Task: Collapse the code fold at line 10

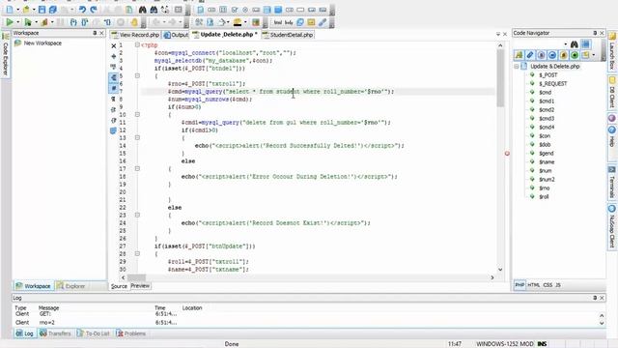Action: pyautogui.click(x=137, y=114)
